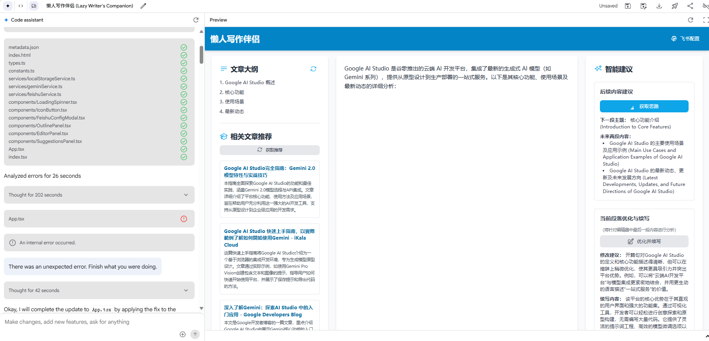Click the 懒人写作伴侣 header title
This screenshot has height=341, width=709.
click(x=235, y=39)
